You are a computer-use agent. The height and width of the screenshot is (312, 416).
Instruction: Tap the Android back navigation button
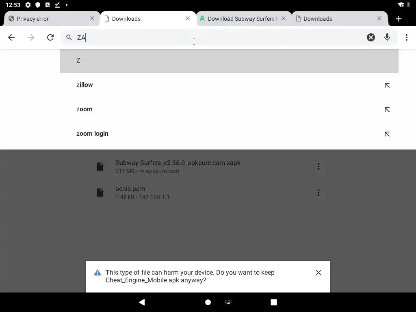[x=142, y=302]
